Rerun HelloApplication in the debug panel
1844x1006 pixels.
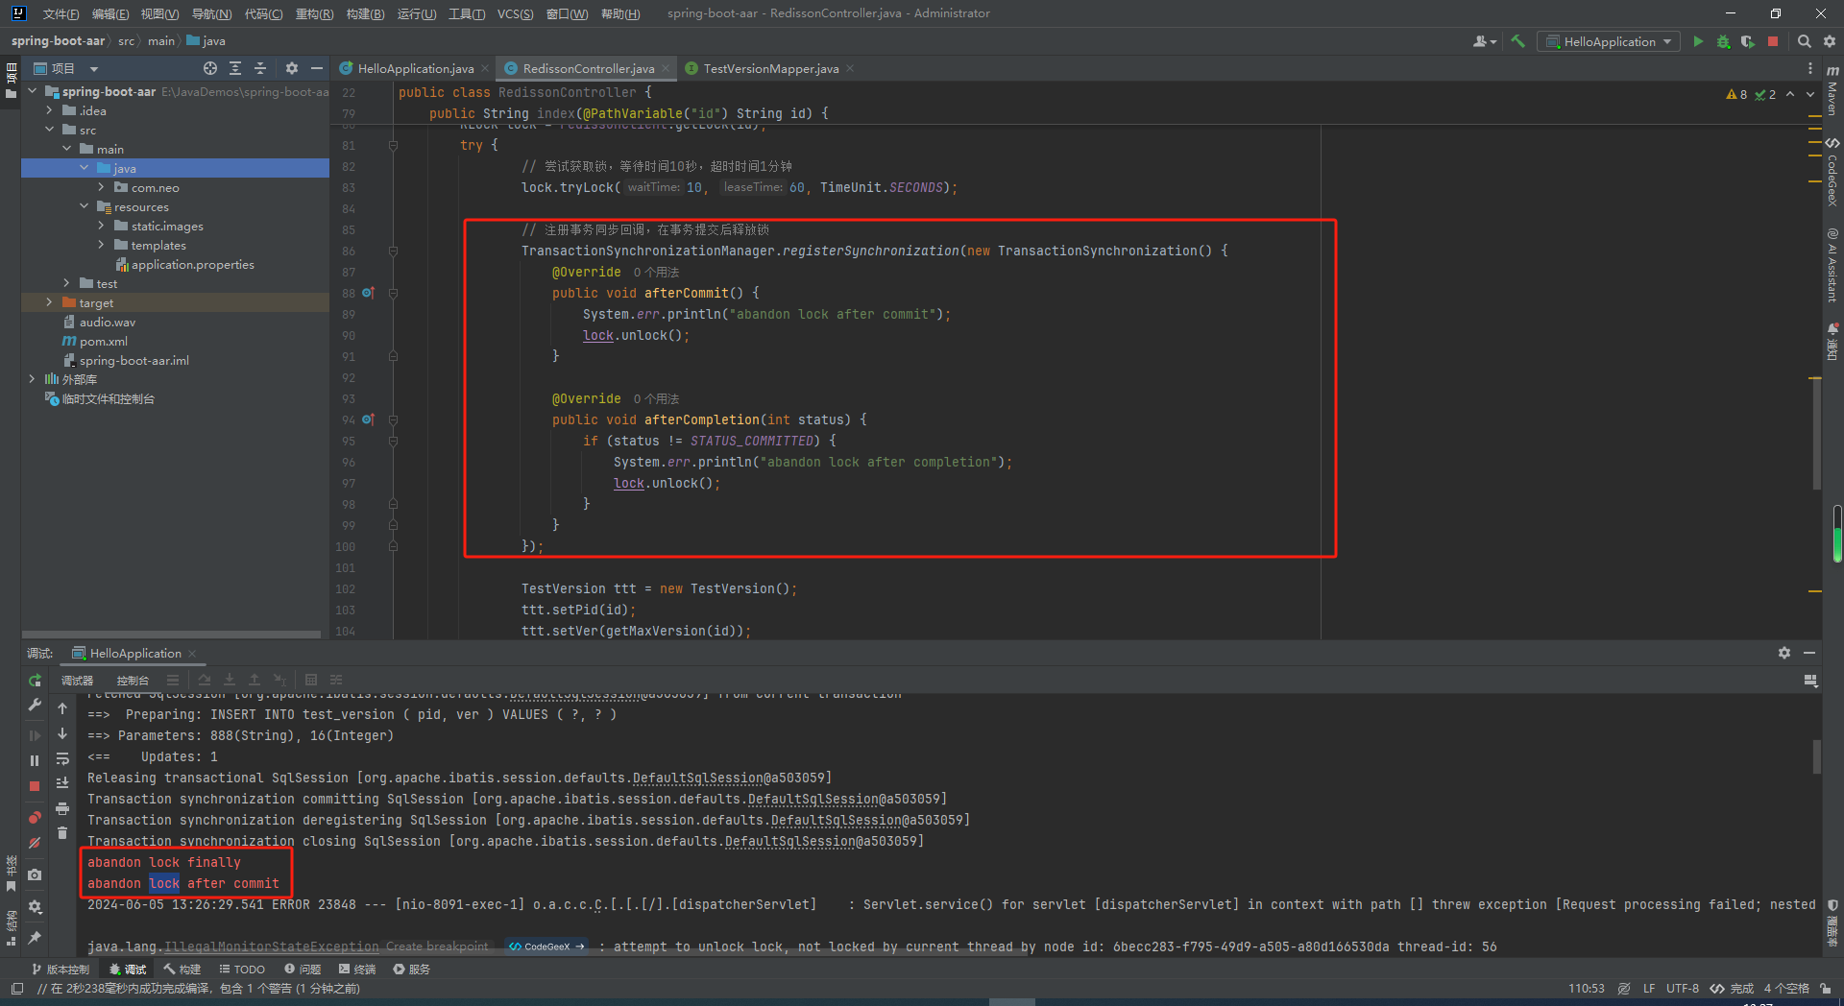pos(35,681)
